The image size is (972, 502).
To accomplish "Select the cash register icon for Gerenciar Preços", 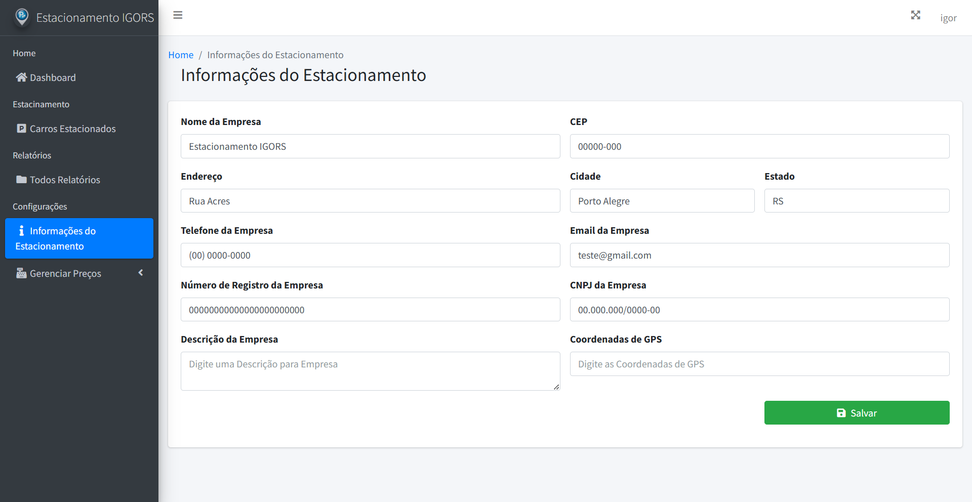I will click(x=21, y=273).
